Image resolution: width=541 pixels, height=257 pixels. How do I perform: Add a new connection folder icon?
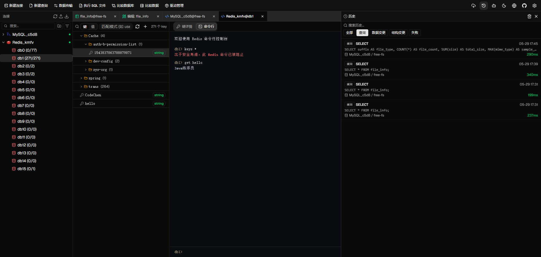(59, 26)
